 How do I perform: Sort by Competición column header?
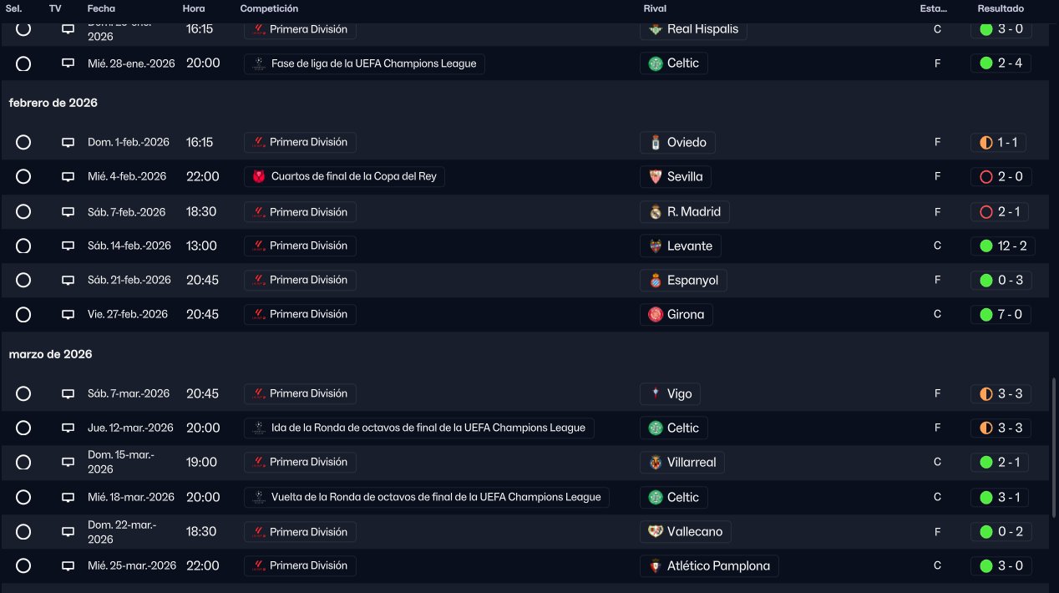269,8
